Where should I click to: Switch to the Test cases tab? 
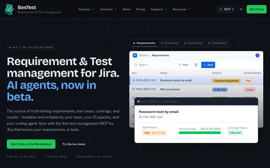(x=170, y=43)
